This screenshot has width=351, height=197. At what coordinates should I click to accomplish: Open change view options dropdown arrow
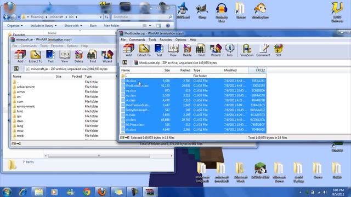pos(150,26)
